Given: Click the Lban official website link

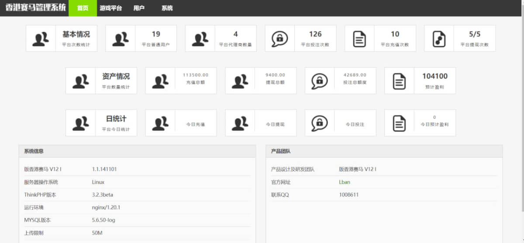Looking at the screenshot, I should [345, 182].
